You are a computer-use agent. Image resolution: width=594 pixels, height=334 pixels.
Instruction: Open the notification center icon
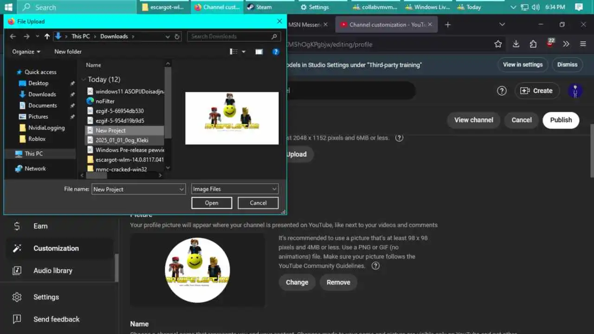click(x=579, y=7)
